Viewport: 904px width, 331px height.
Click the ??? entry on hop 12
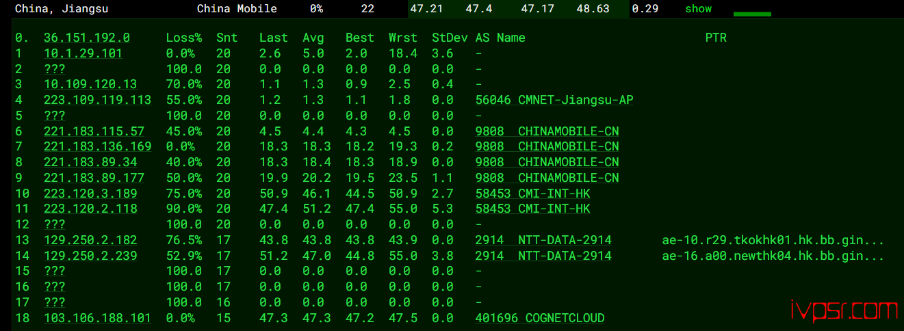pyautogui.click(x=55, y=224)
